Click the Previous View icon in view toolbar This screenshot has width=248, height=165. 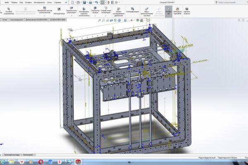(x=107, y=20)
